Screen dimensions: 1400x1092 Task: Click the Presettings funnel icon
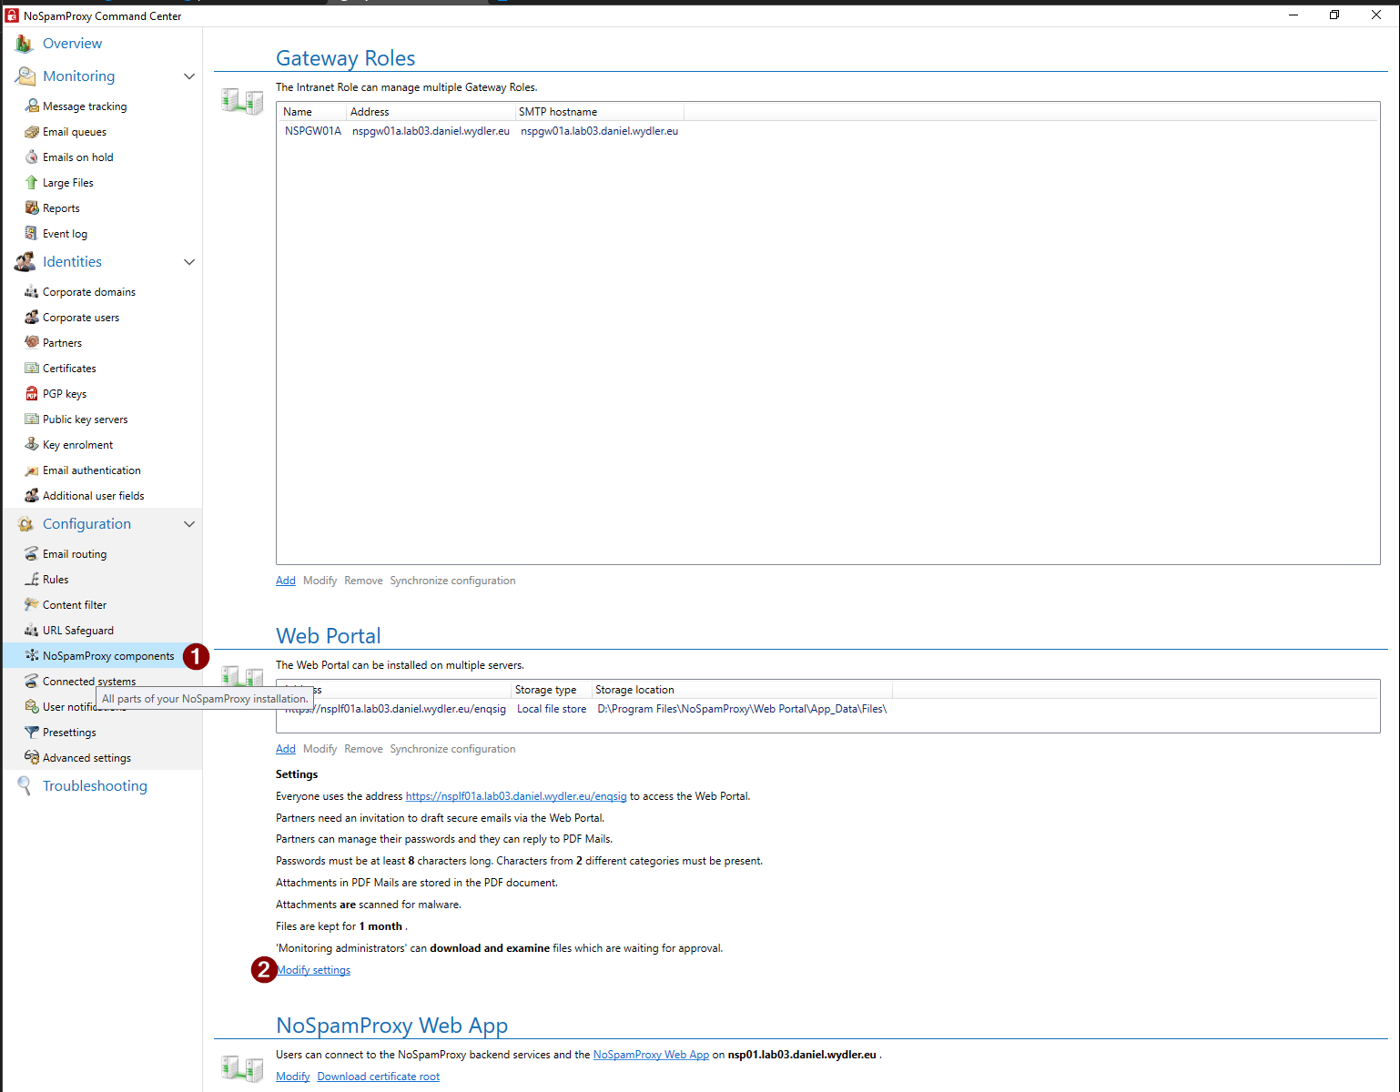pos(32,733)
